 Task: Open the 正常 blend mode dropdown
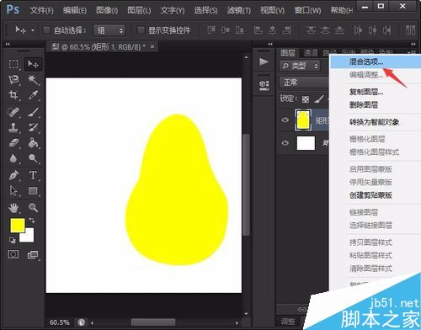tap(304, 82)
